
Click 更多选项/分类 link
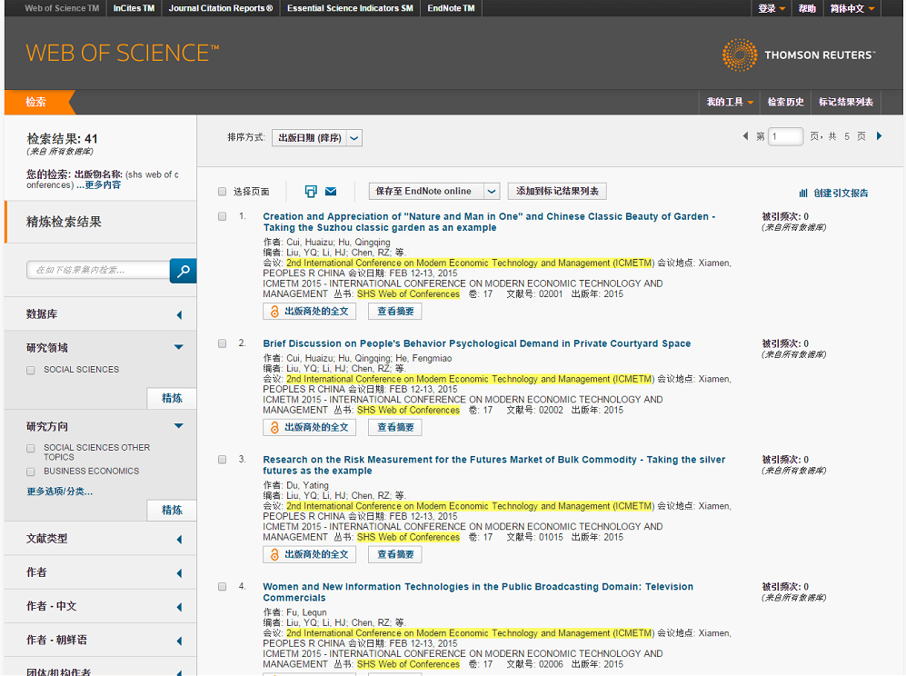[x=59, y=492]
